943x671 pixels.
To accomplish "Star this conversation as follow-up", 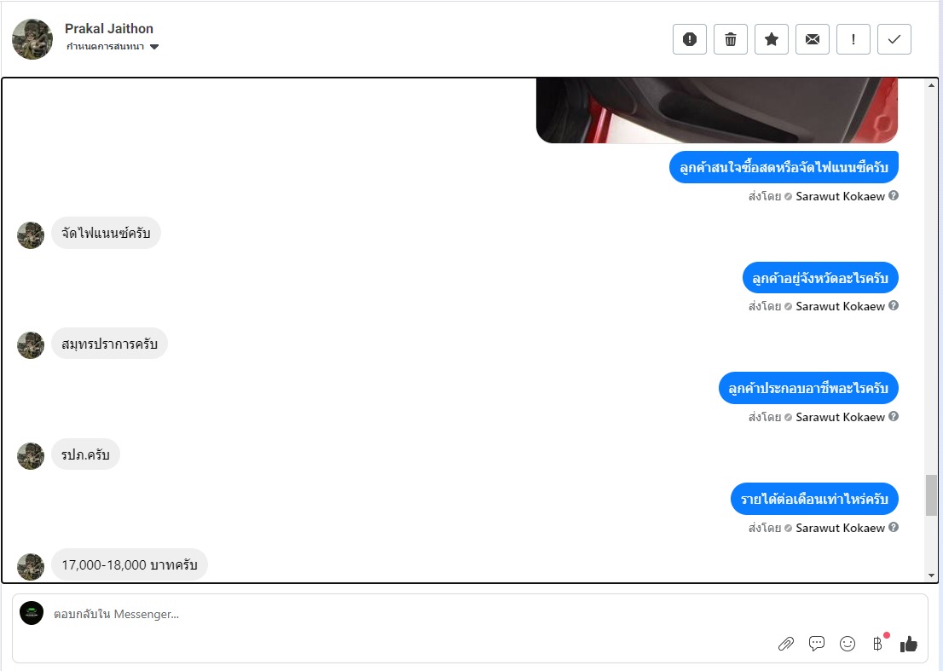I will (771, 40).
